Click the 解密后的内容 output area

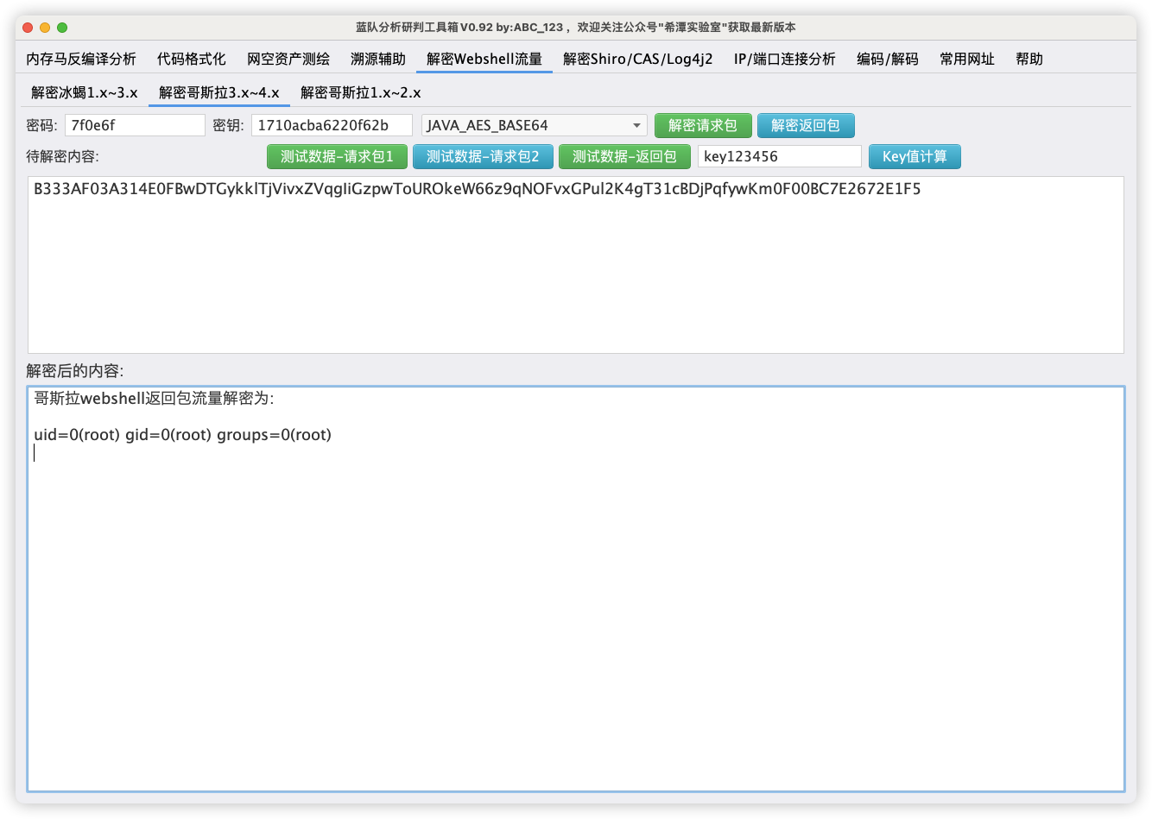576,589
